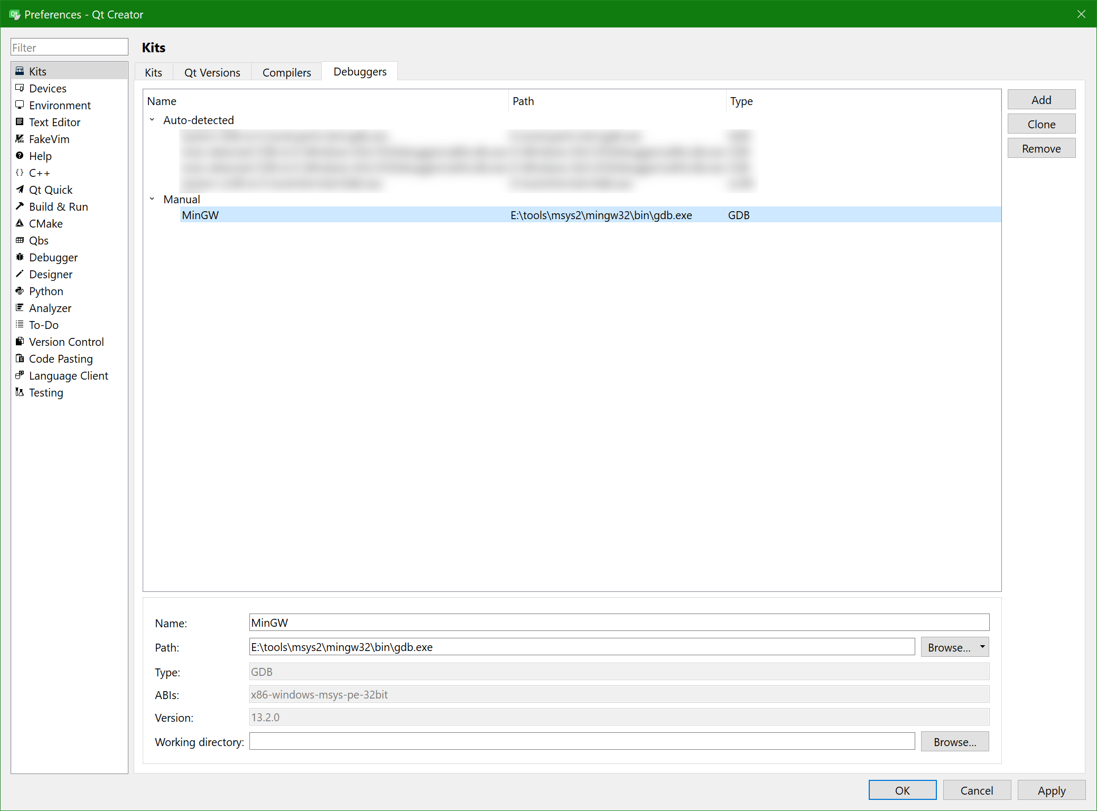Select the Devices icon in sidebar
This screenshot has width=1097, height=811.
click(x=20, y=88)
